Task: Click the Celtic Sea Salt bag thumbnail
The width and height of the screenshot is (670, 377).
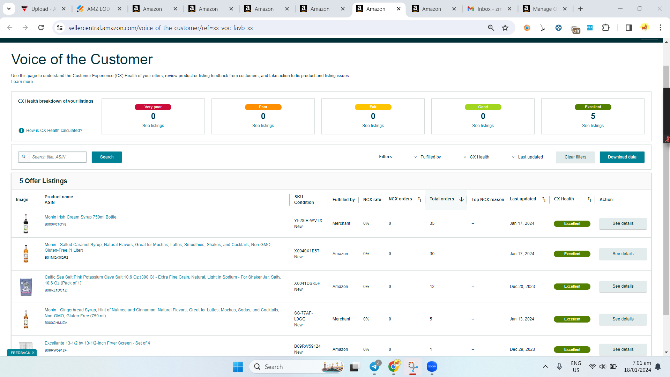Action: tap(26, 287)
